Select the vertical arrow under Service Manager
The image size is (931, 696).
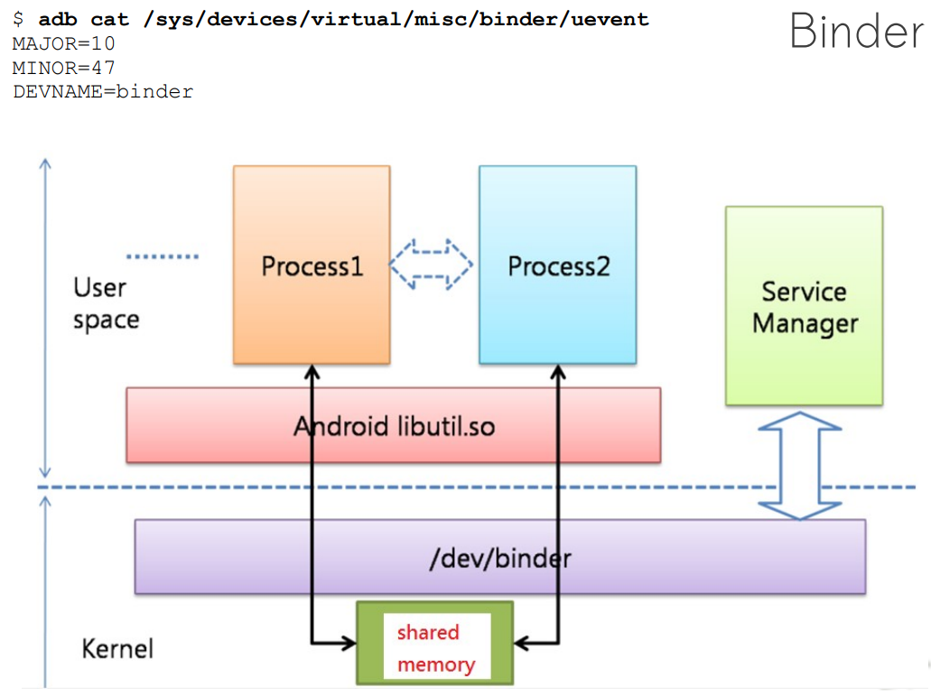coord(800,463)
